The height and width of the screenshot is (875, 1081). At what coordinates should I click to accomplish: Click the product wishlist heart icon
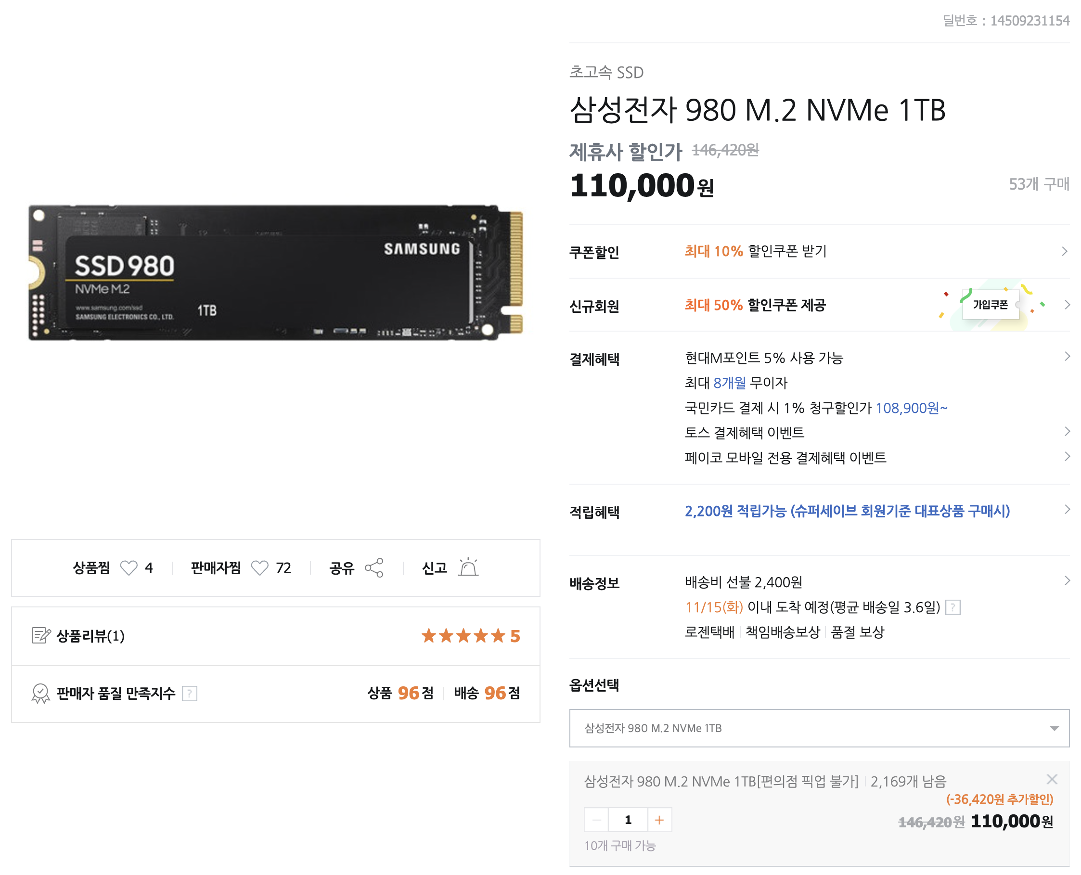[x=129, y=568]
